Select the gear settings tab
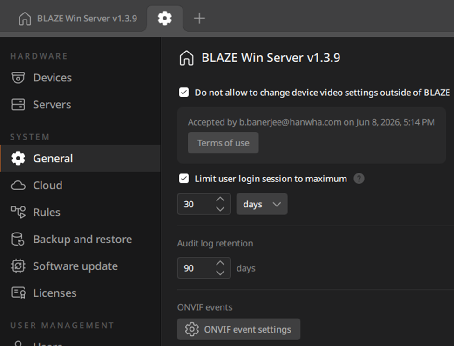This screenshot has width=454, height=346. [165, 19]
